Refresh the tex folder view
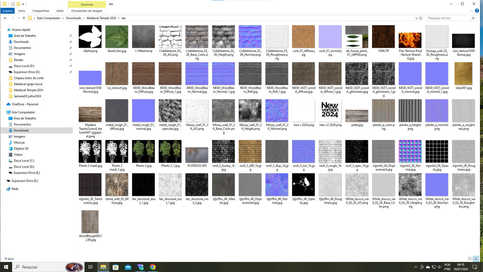Screen dimensions: 483x272 [x=421, y=18]
